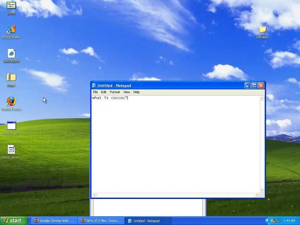Switch to 96% of 2 files Downloads window
Viewport: 300px width, 225px height.
101,221
